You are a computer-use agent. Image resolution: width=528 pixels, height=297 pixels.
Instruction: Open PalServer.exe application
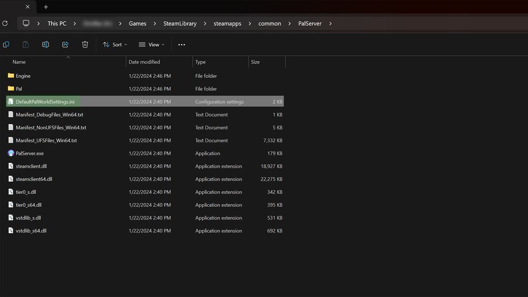(x=29, y=153)
